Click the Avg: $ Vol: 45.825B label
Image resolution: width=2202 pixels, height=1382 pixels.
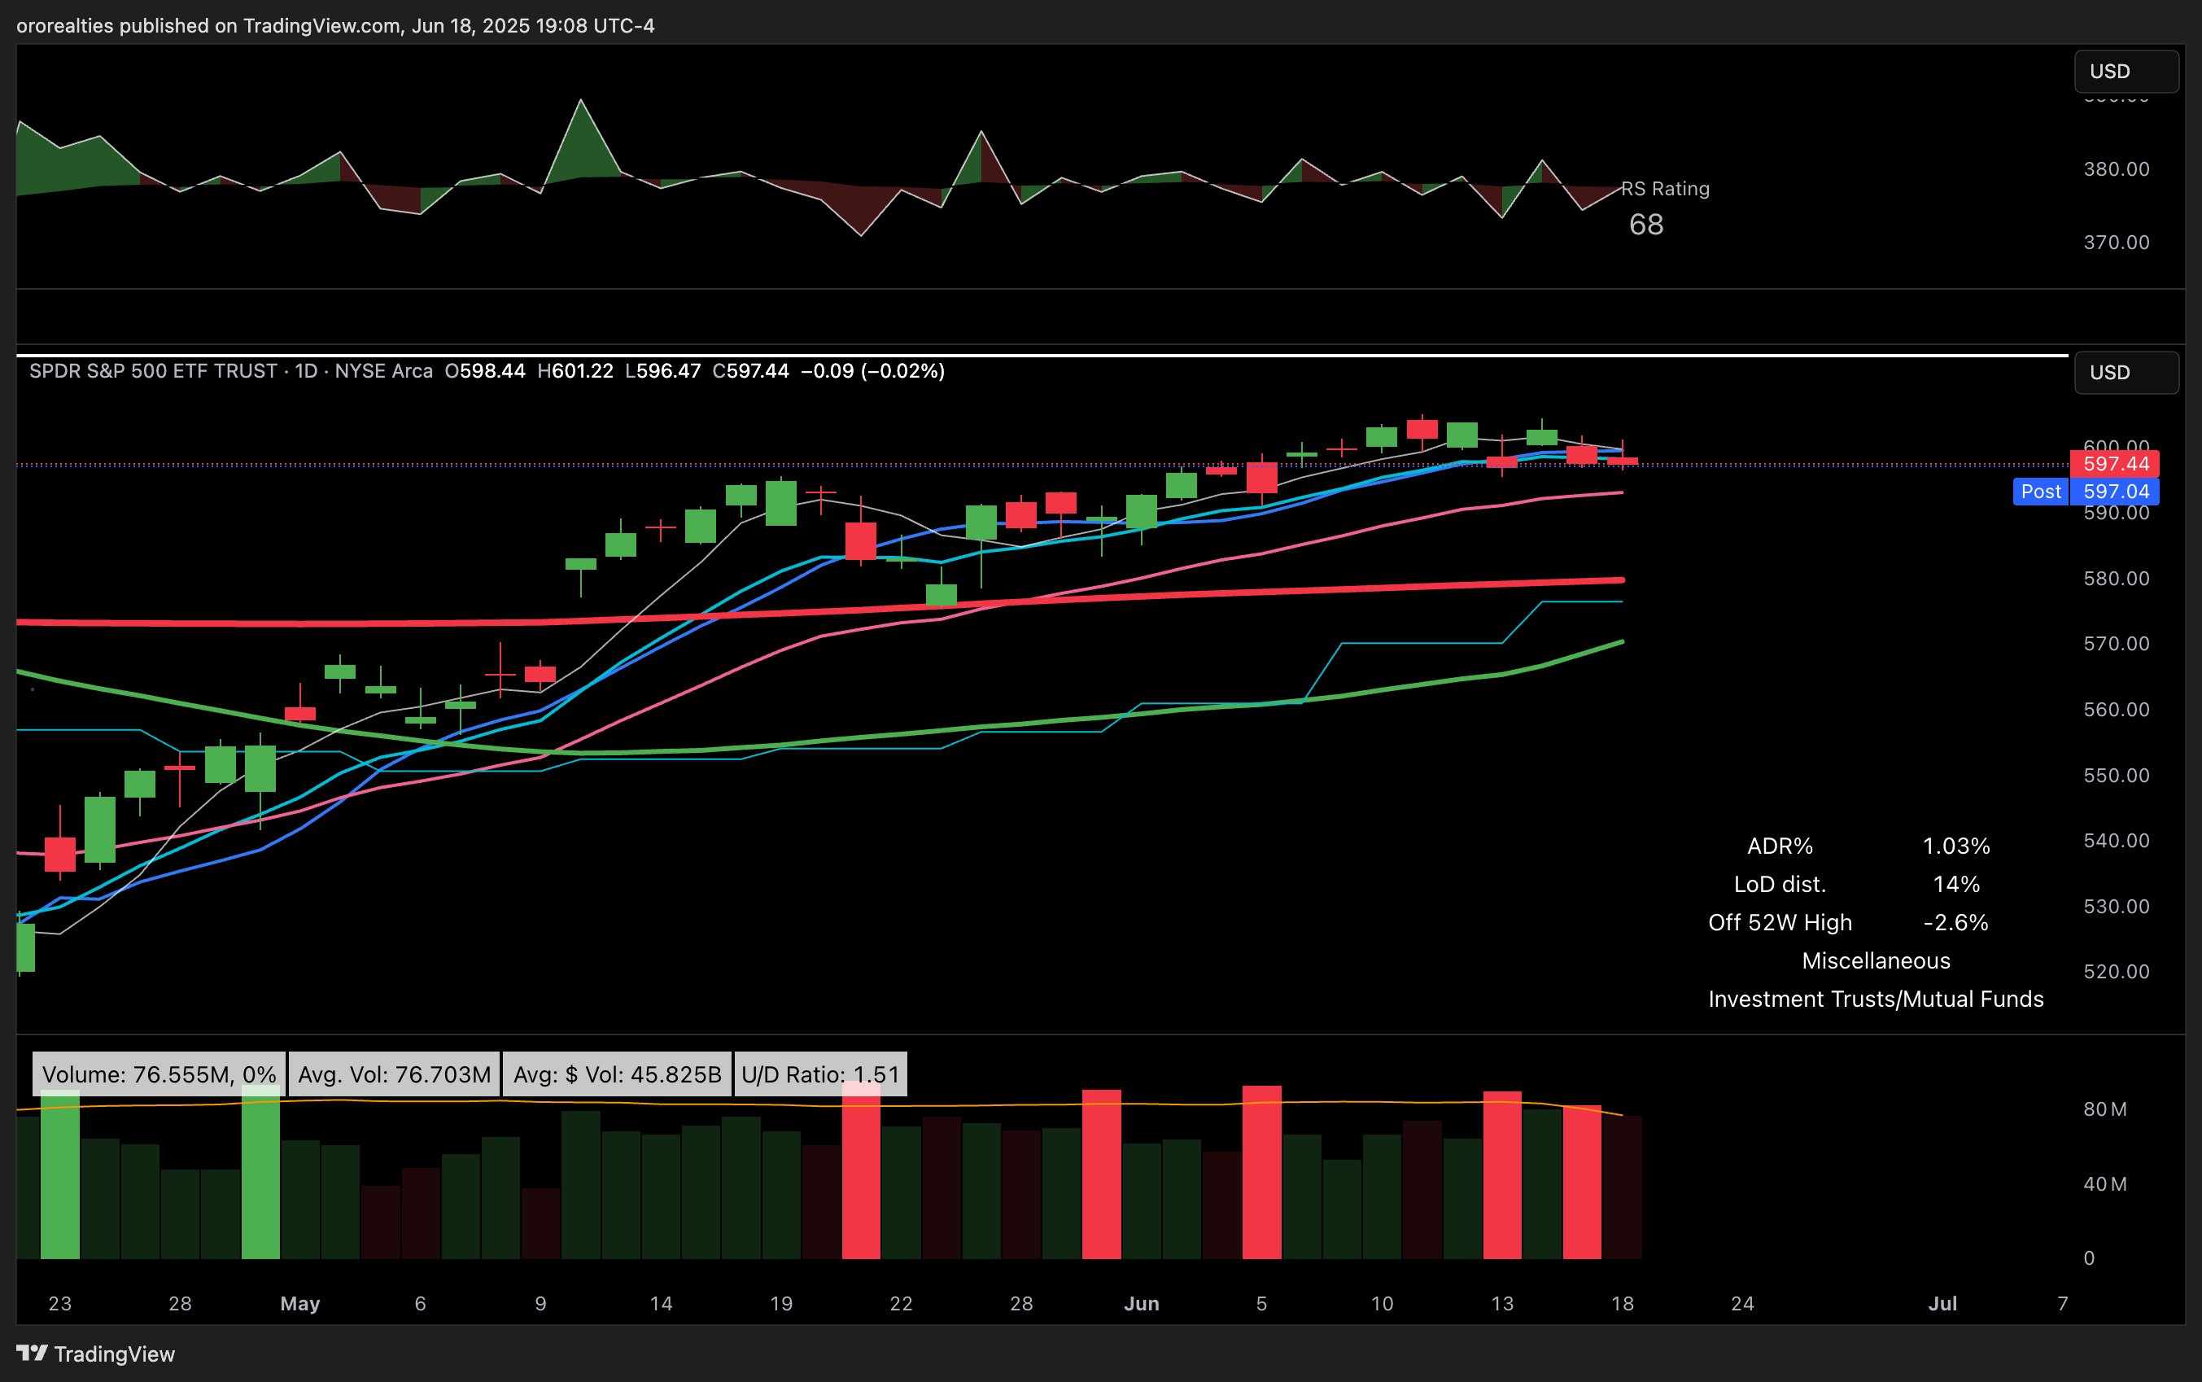(x=618, y=1074)
